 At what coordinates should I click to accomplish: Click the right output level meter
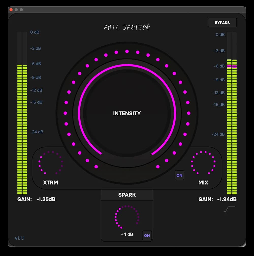tap(232, 113)
